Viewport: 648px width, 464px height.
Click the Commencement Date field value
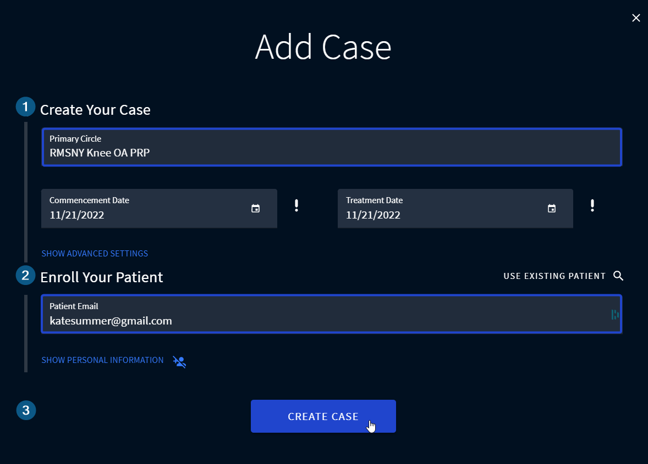[77, 215]
